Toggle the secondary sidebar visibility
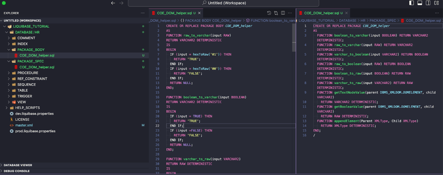Image resolution: width=443 pixels, height=175 pixels. tap(428, 3)
